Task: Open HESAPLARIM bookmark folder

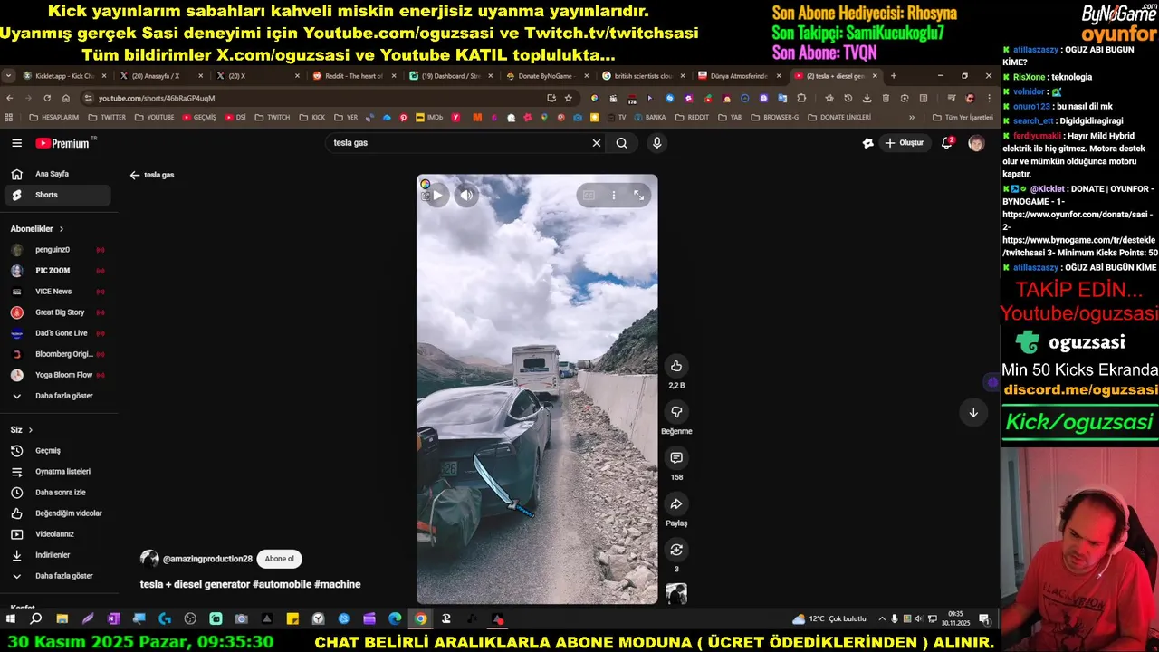Action: 53,118
